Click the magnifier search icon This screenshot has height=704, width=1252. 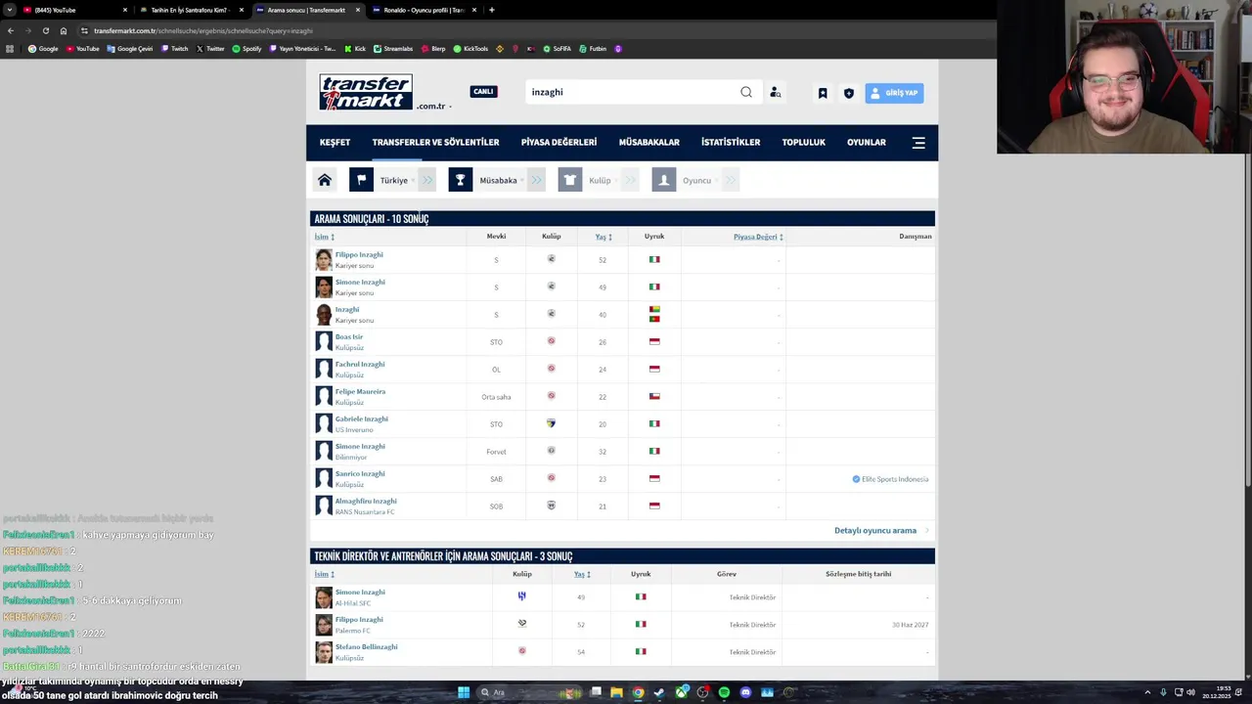[746, 92]
